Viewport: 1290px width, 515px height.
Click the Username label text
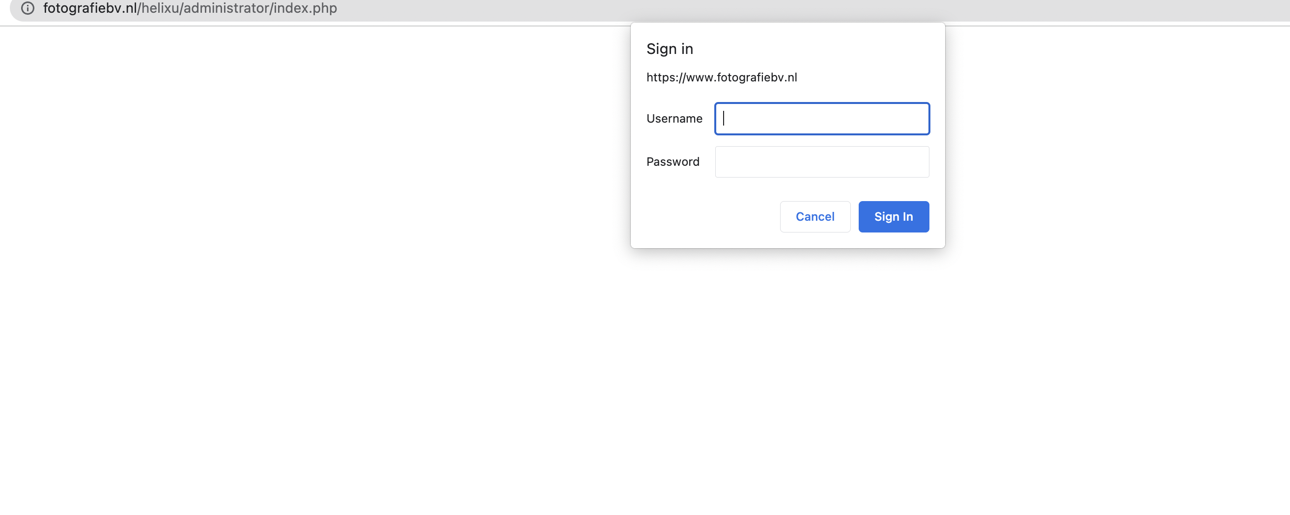[674, 119]
